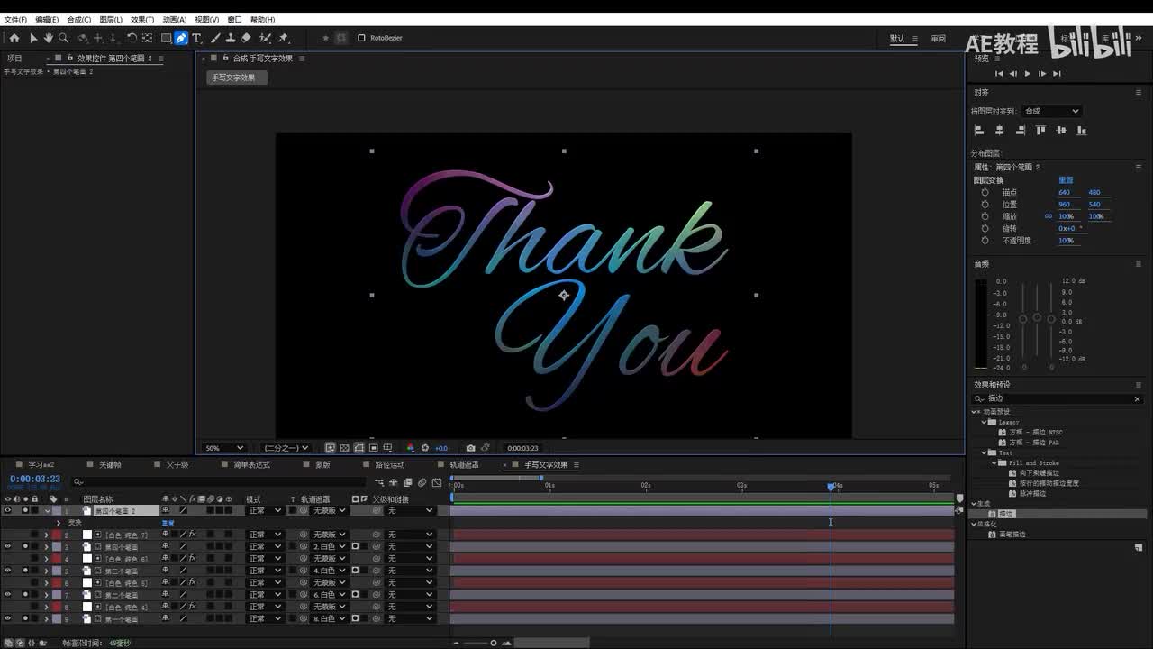Open track matte dropdown for layer 3

tap(330, 546)
